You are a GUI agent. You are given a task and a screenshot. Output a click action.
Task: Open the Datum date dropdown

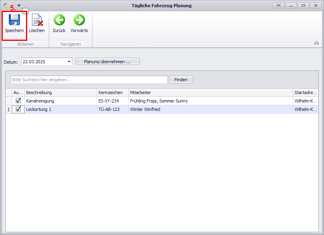pyautogui.click(x=69, y=62)
